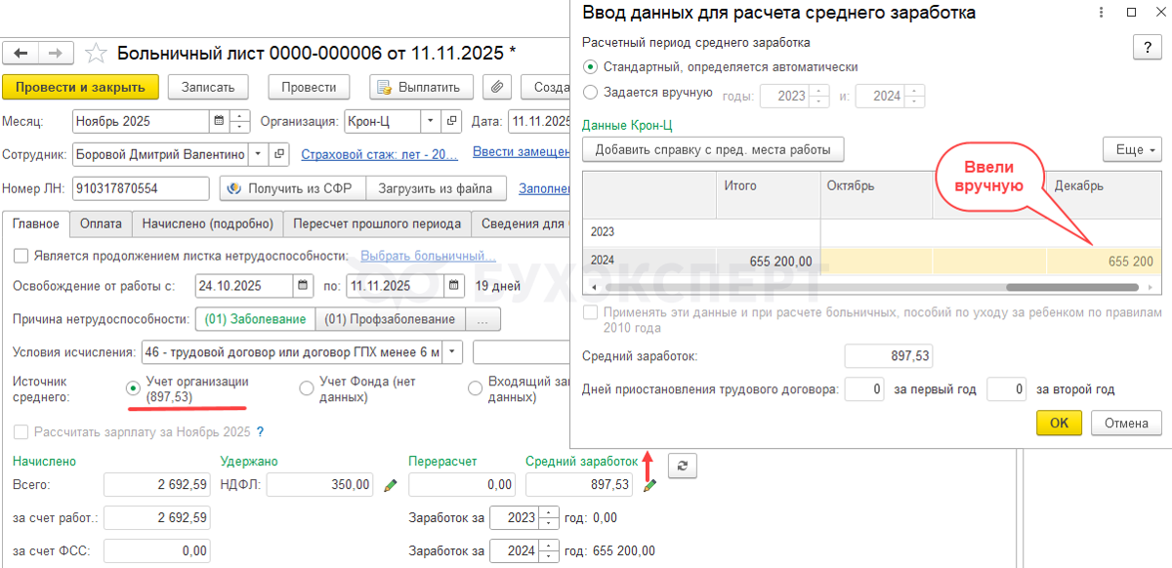Viewport: 1172px width, 568px height.
Task: Click Провести и закрыть button
Action: coord(80,87)
